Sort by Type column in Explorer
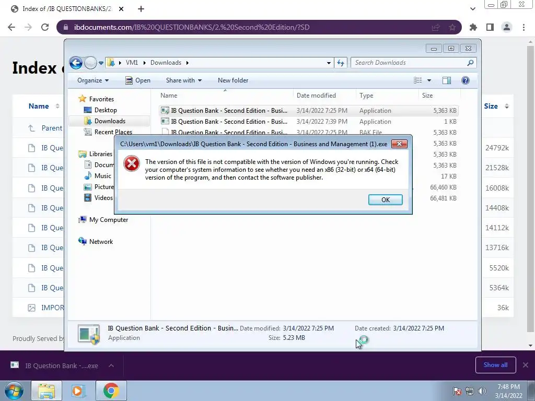This screenshot has height=401, width=535. (387, 96)
